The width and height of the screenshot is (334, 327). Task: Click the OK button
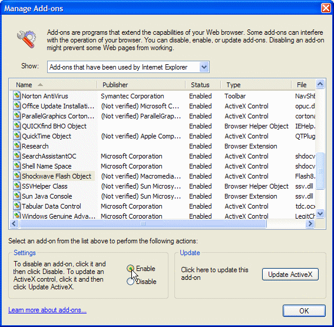tap(304, 311)
